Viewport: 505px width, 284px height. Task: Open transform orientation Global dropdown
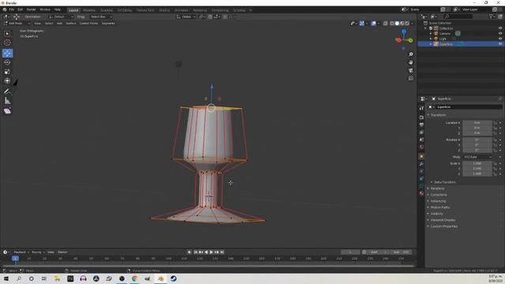coord(186,17)
